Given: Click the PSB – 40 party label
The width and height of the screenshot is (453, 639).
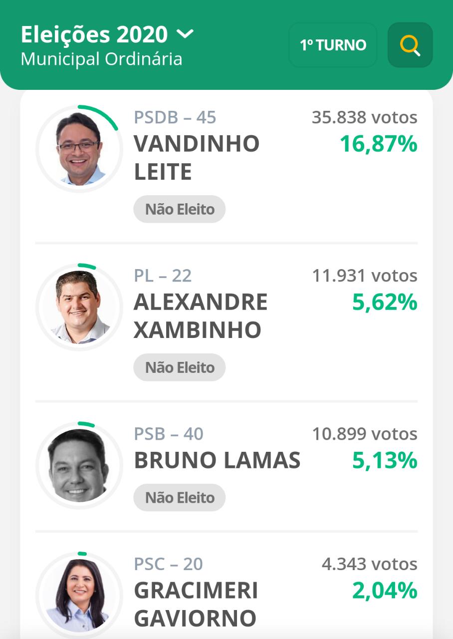Looking at the screenshot, I should click(x=169, y=434).
